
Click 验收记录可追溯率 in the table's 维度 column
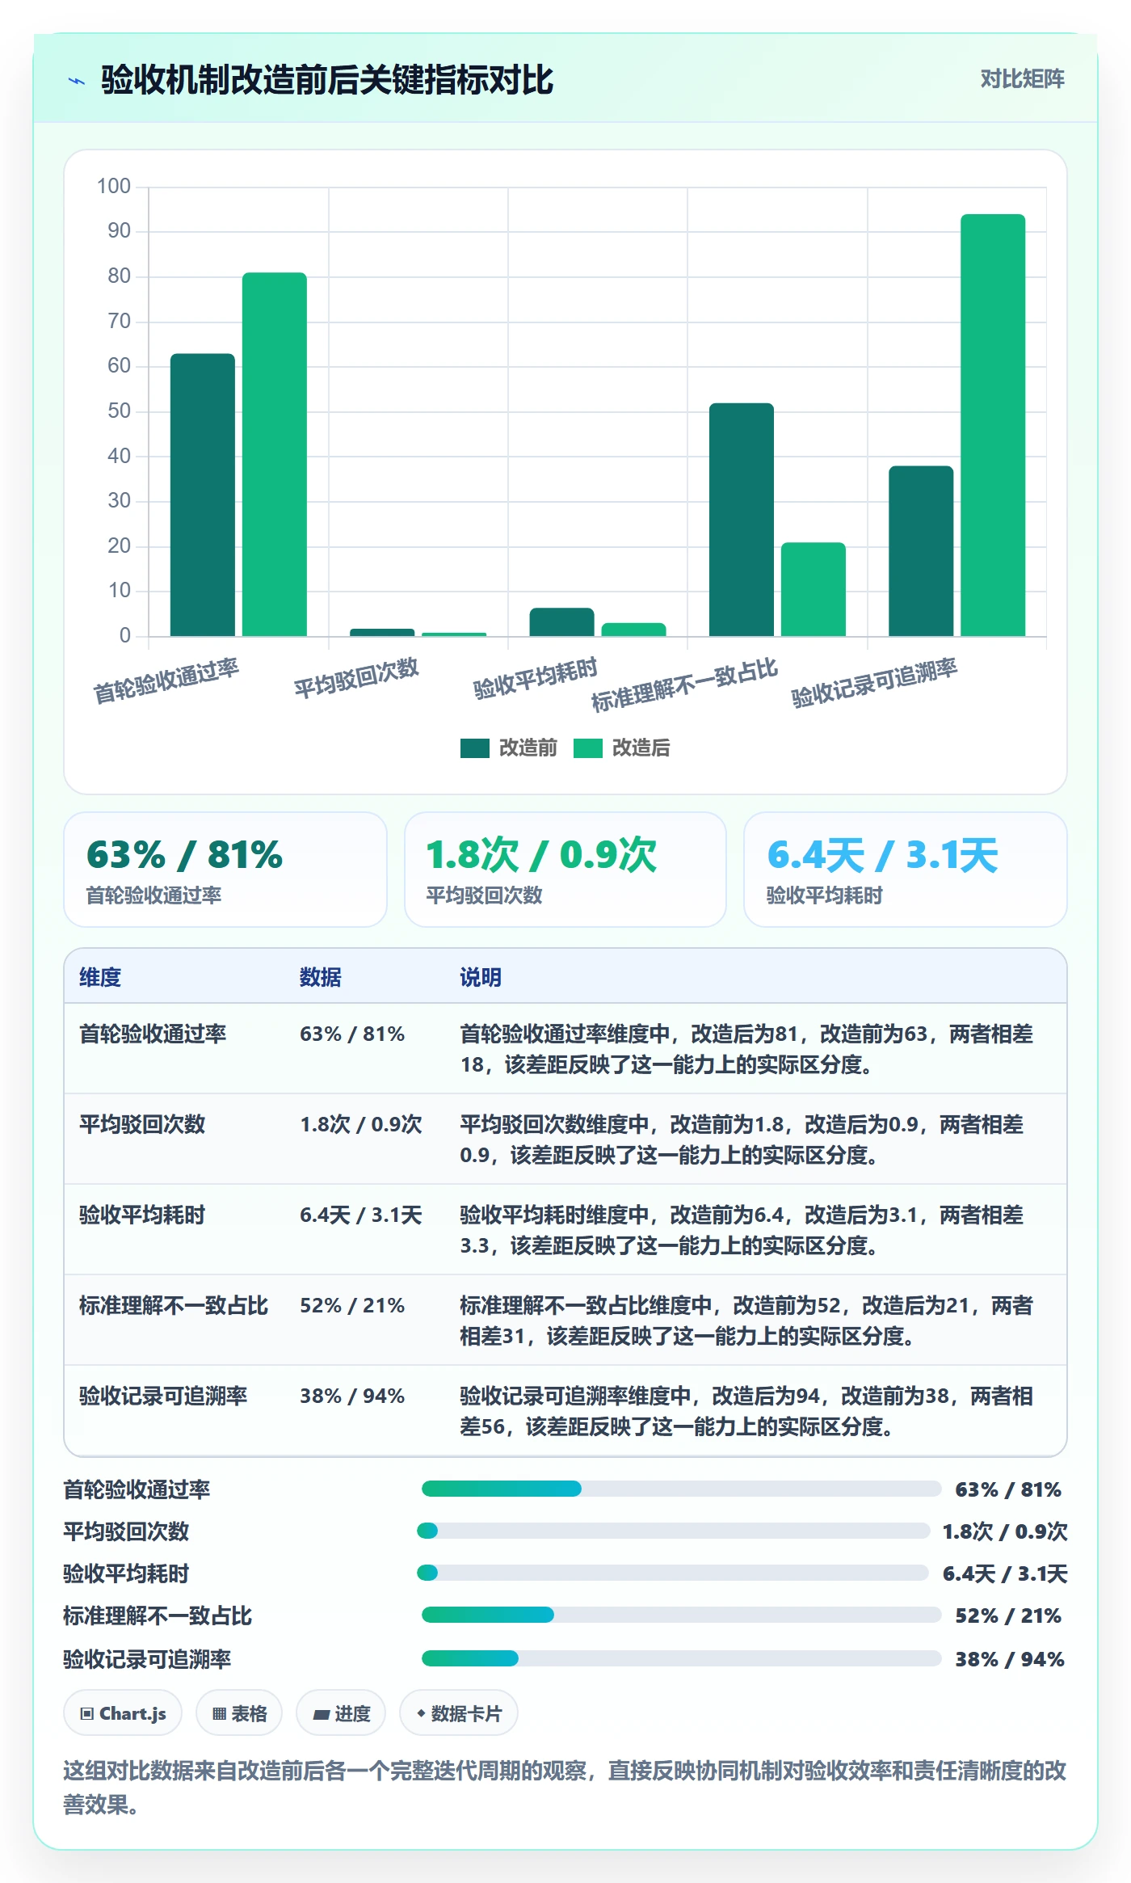click(x=163, y=1396)
